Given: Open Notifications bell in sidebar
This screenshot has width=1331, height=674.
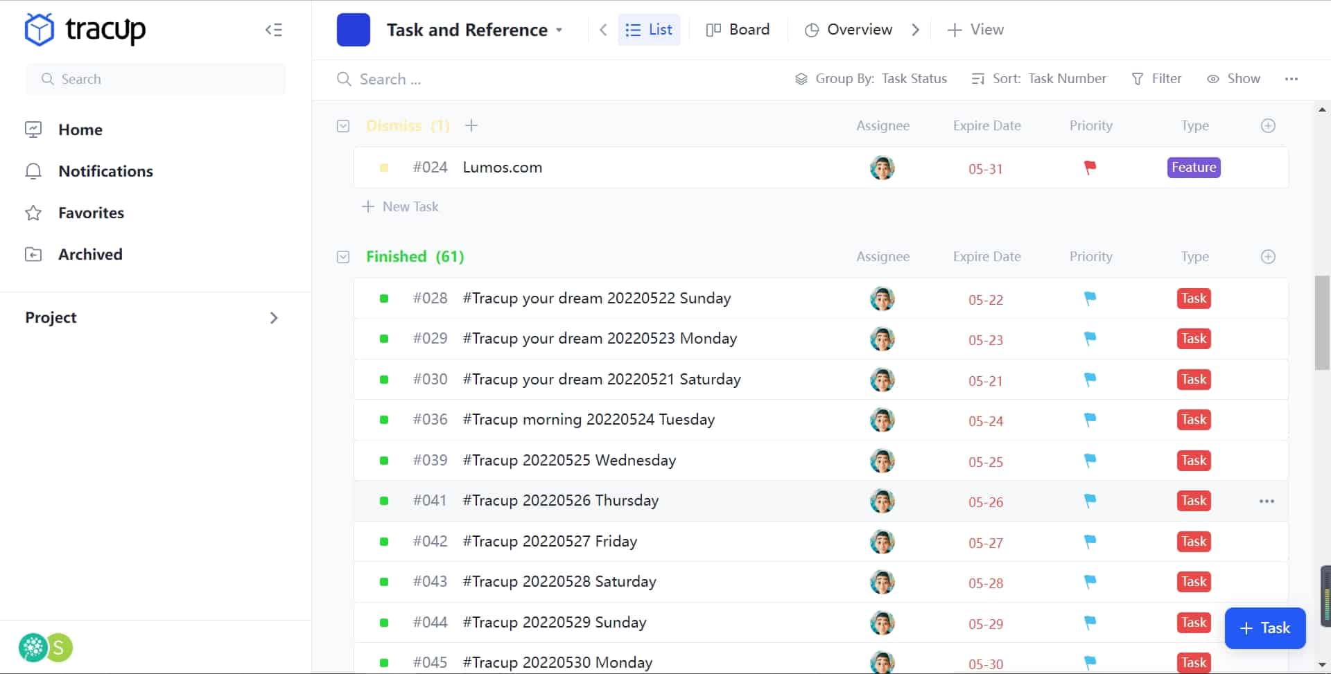Looking at the screenshot, I should point(33,171).
